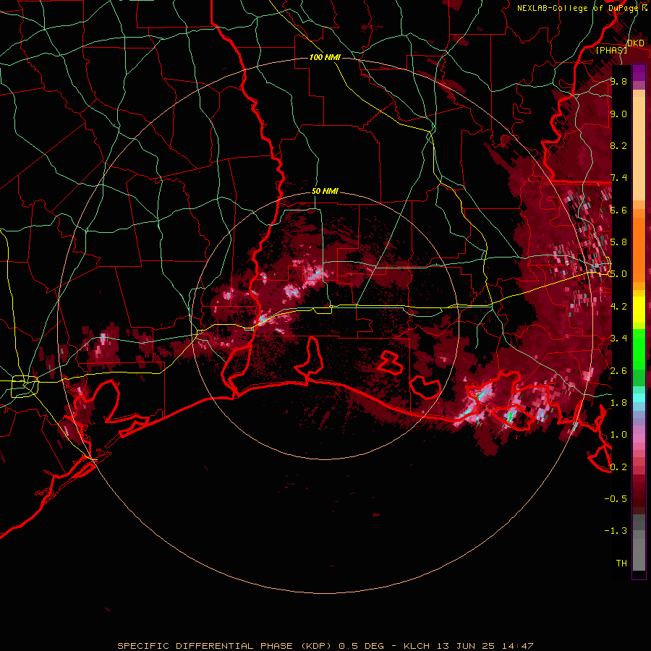Click the 3.4 color scale value
The width and height of the screenshot is (651, 651).
618,338
